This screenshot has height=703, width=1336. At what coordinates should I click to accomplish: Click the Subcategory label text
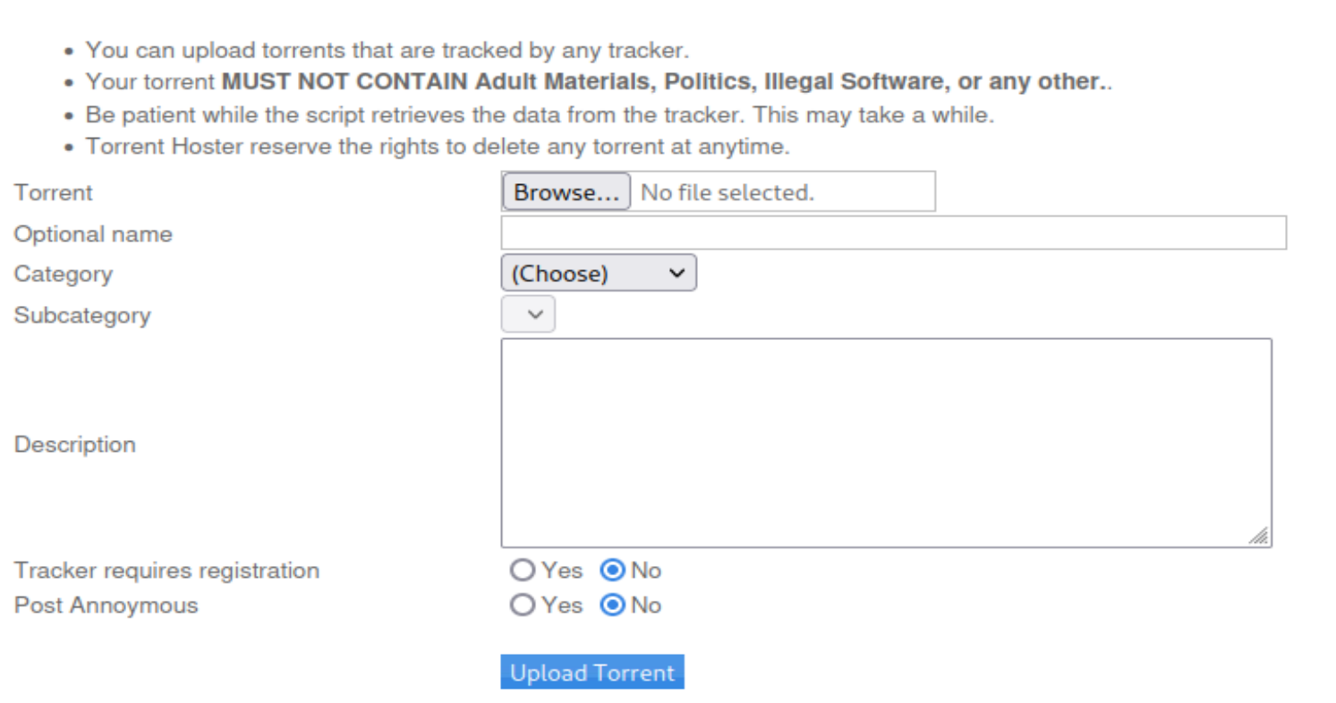[x=82, y=316]
